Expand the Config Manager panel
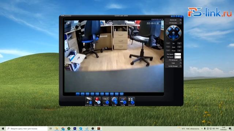The width and height of the screenshot is (234, 131). [173, 66]
